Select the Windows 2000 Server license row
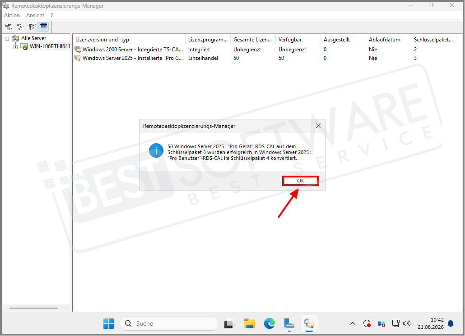Viewport: 465px width, 336px height. (x=265, y=50)
